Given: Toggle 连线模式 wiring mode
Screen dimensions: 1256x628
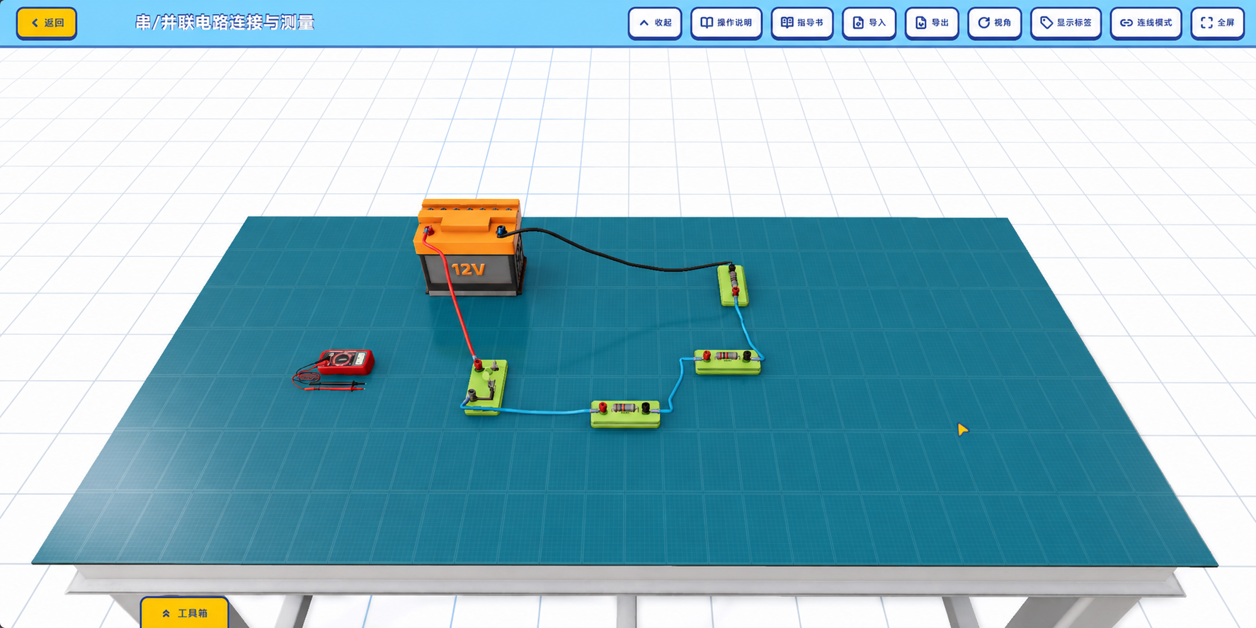Looking at the screenshot, I should click(1146, 23).
